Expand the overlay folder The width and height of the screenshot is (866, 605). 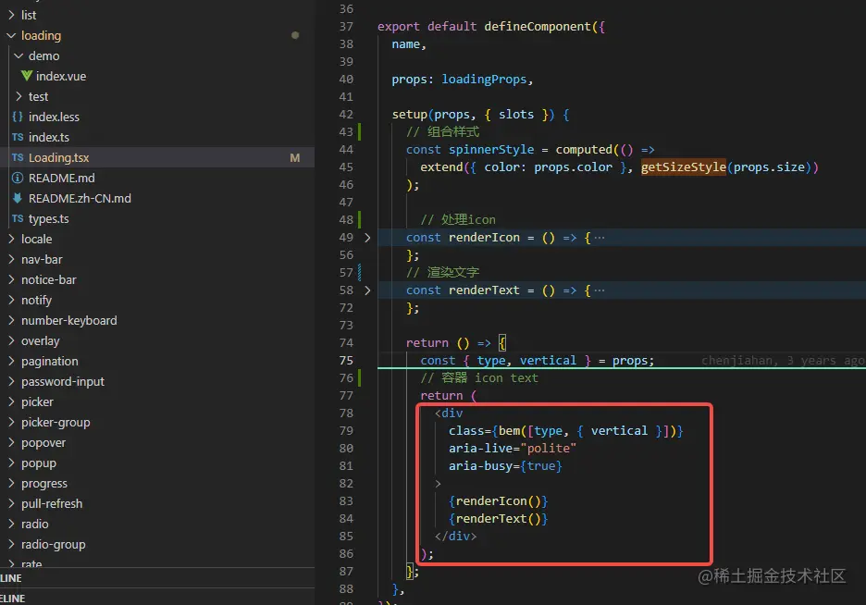point(11,341)
